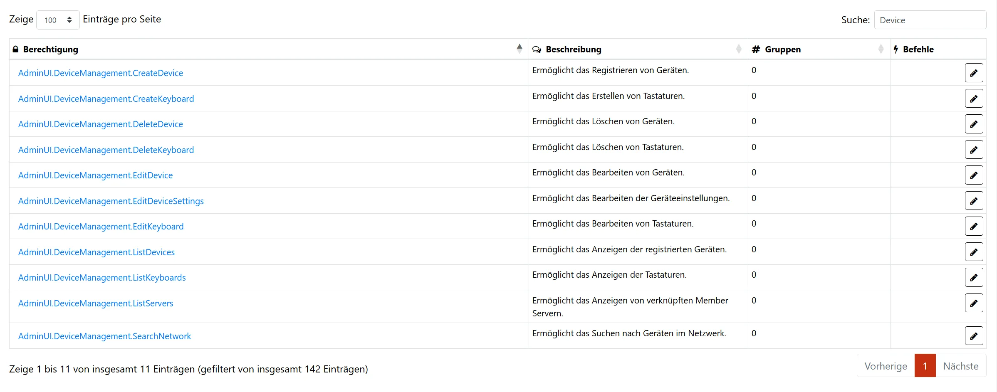Screen dimensions: 997x392
Task: Open AdminUI.DeviceManagement.EditDevice permission link
Action: (95, 175)
